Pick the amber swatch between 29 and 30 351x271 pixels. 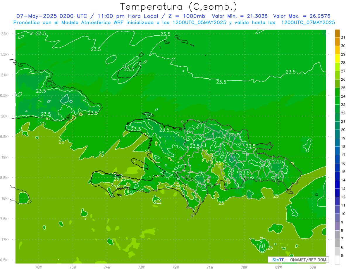pos(337,50)
